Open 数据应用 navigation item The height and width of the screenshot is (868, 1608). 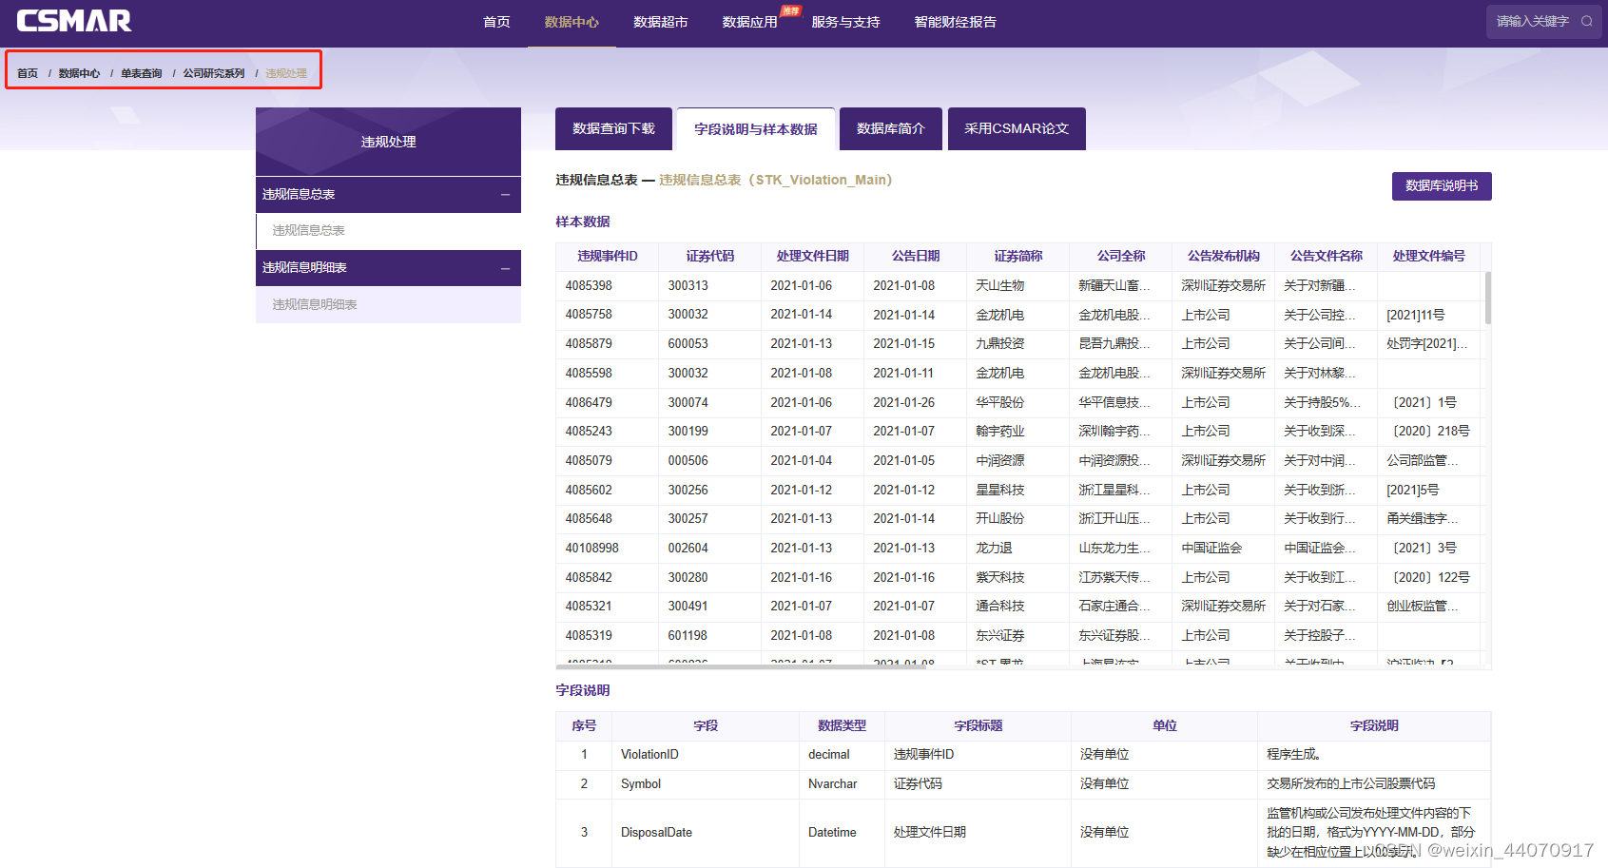[749, 22]
